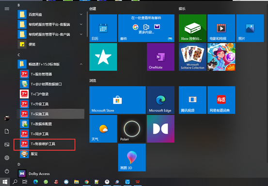Open Documents from Start sidebar
Screen dimensions: 268x186
7,131
